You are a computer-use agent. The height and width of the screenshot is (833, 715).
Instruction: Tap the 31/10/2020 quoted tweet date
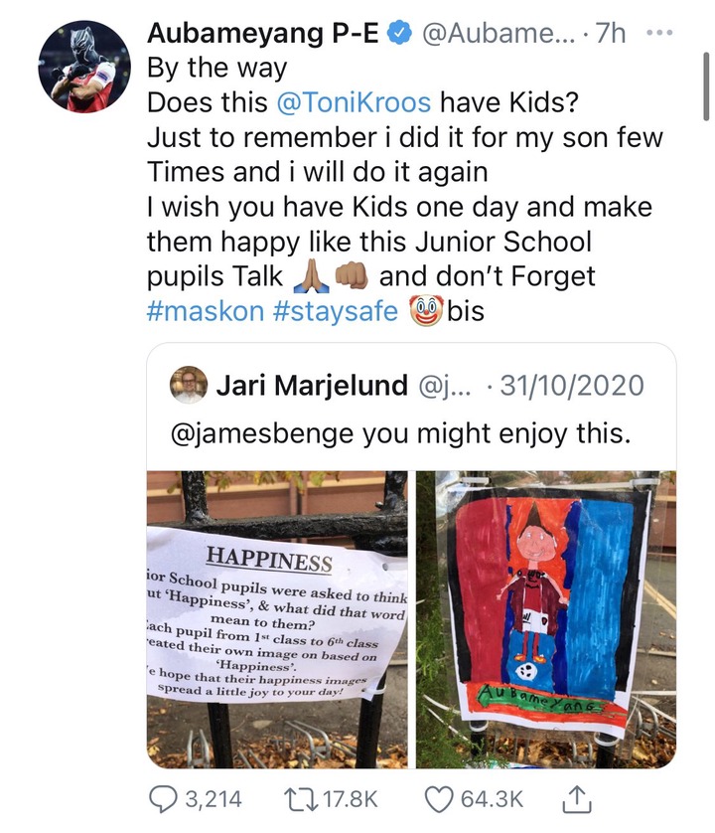[x=572, y=386]
